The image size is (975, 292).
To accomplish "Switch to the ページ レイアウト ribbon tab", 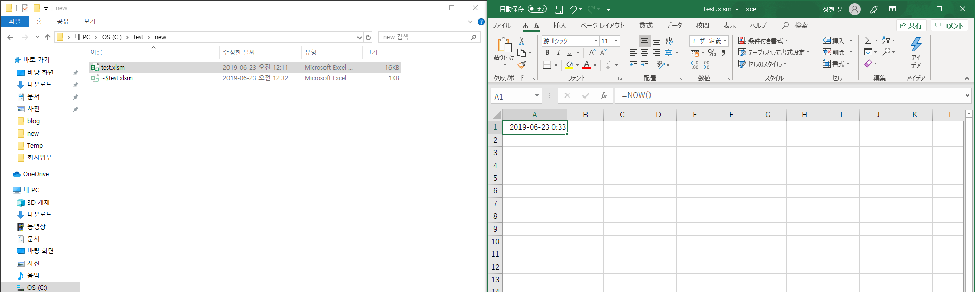I will click(x=602, y=25).
